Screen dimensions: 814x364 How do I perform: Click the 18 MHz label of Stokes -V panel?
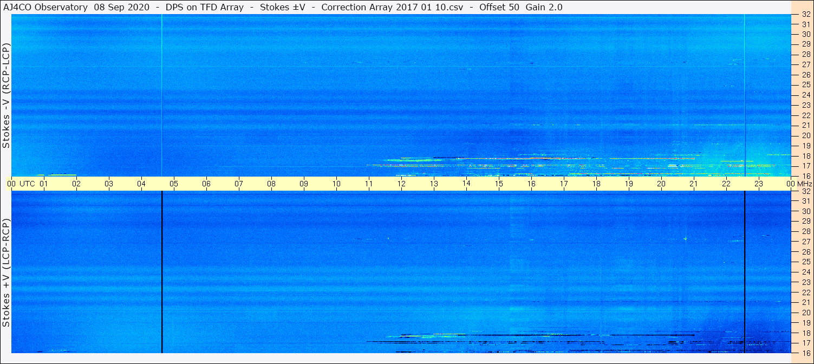point(805,156)
